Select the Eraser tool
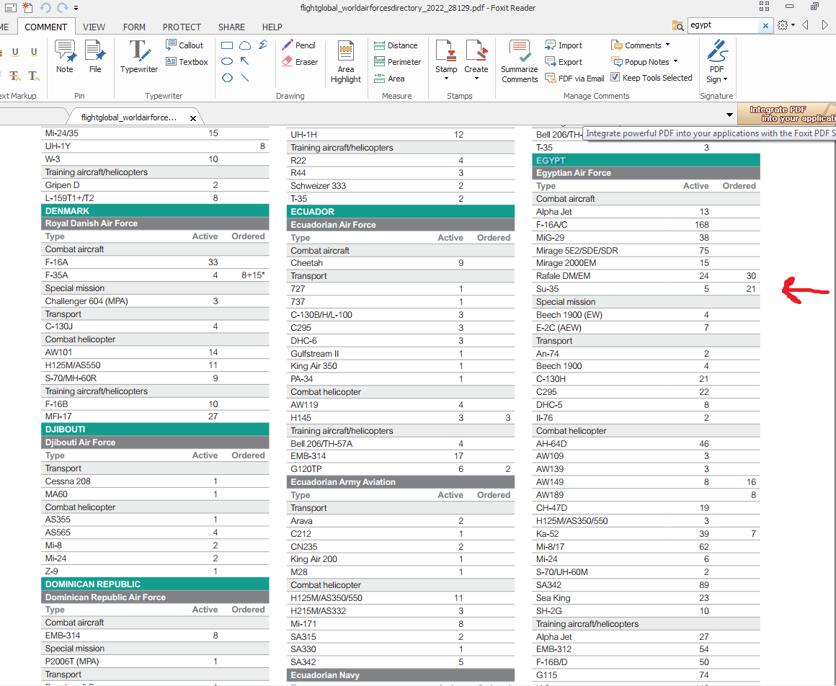The height and width of the screenshot is (686, 836). pyautogui.click(x=300, y=62)
